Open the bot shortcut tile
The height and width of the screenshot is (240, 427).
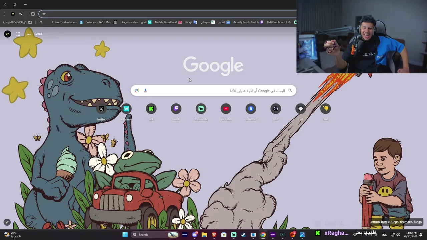(x=301, y=112)
